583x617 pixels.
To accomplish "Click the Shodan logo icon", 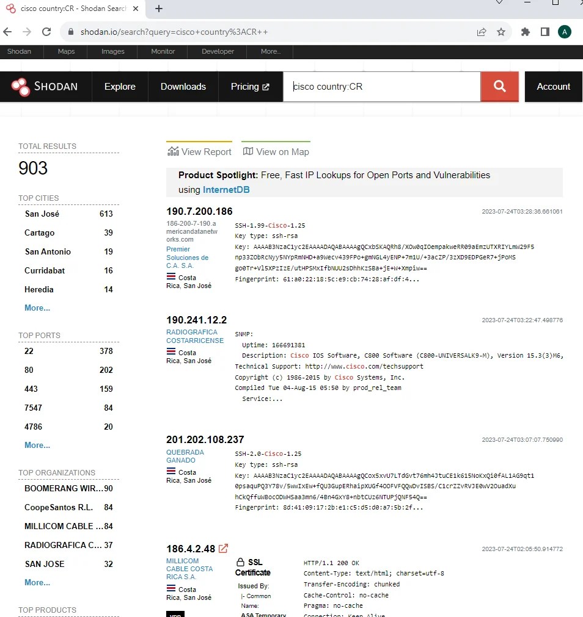I will [21, 87].
